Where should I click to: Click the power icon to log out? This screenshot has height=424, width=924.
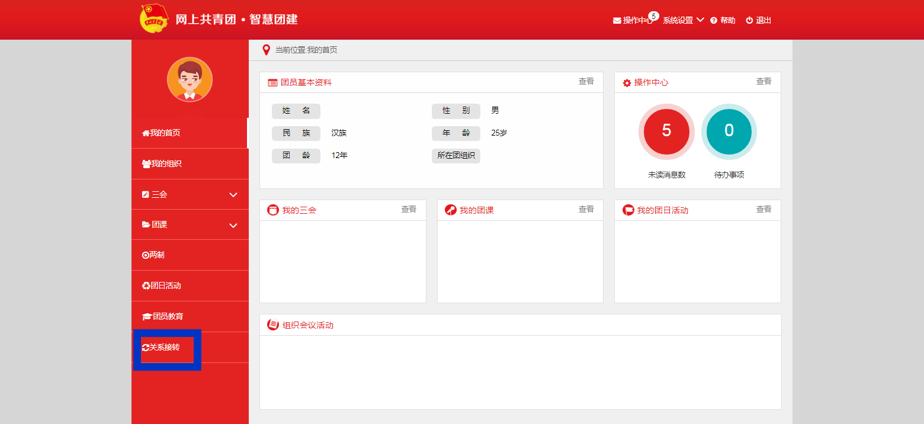tap(749, 21)
